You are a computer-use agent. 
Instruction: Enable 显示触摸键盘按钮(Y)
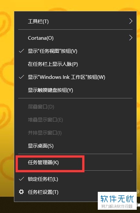75,90
